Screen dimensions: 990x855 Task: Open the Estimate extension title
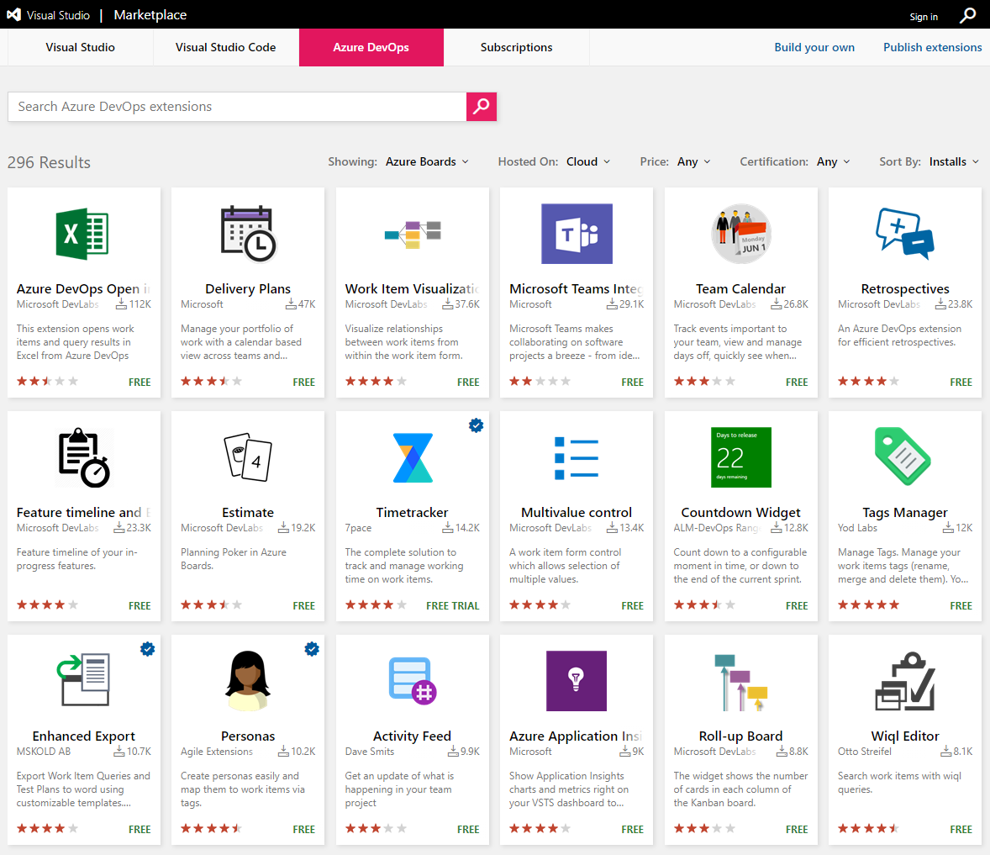click(x=247, y=512)
